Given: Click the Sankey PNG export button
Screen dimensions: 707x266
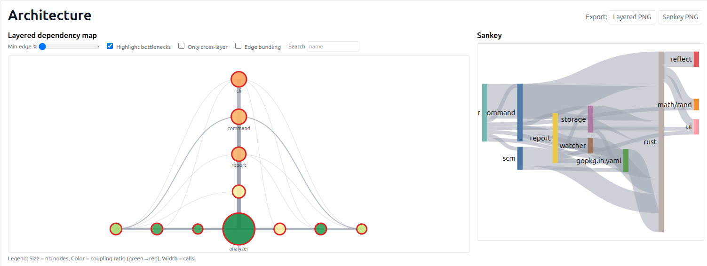Looking at the screenshot, I should point(680,17).
